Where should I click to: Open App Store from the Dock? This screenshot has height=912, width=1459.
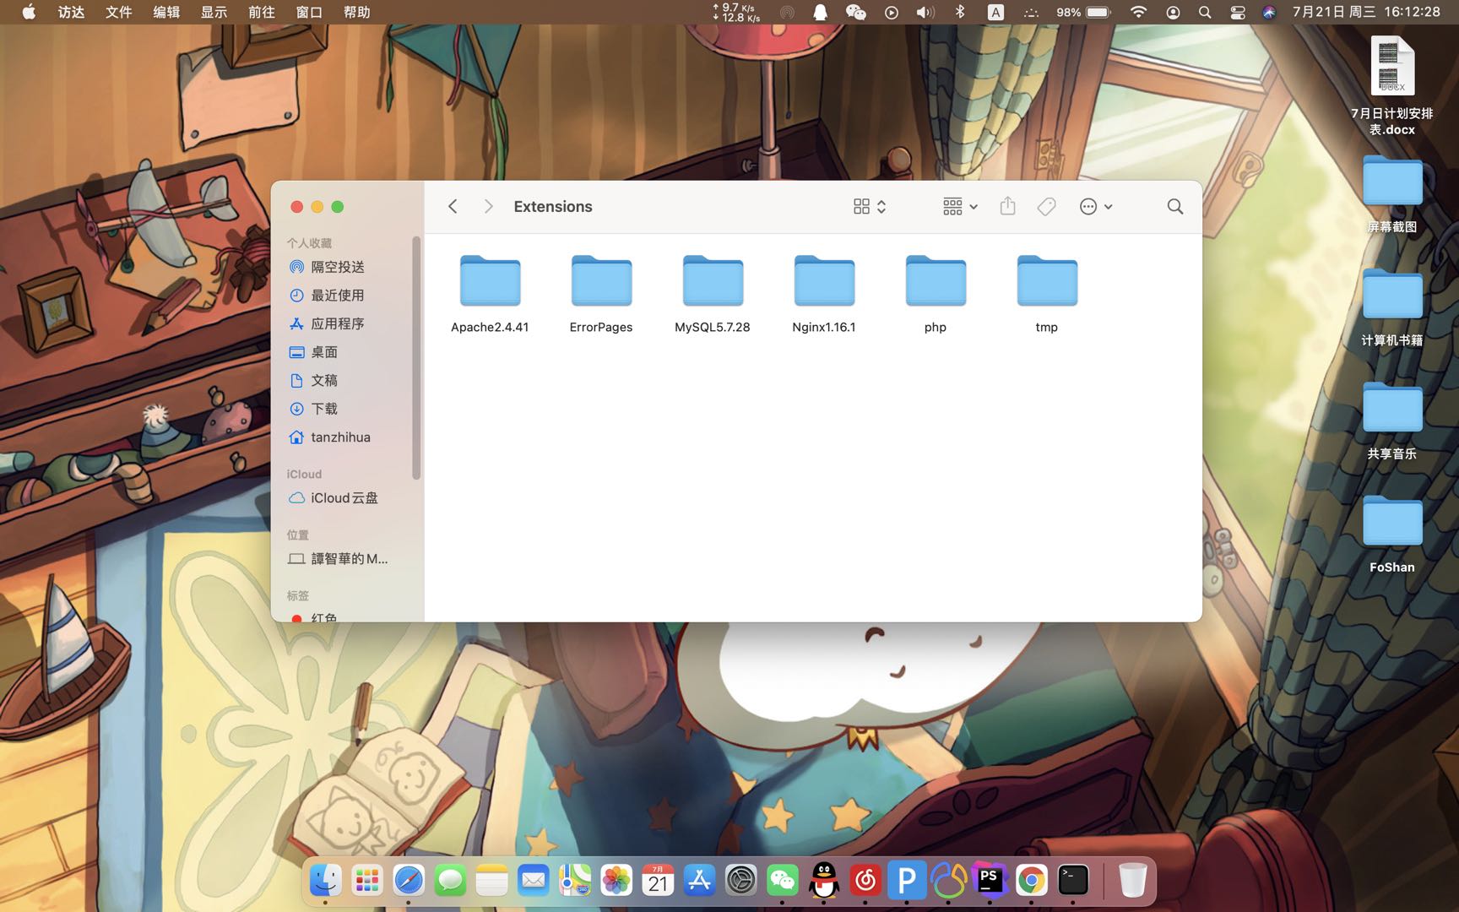(x=699, y=882)
